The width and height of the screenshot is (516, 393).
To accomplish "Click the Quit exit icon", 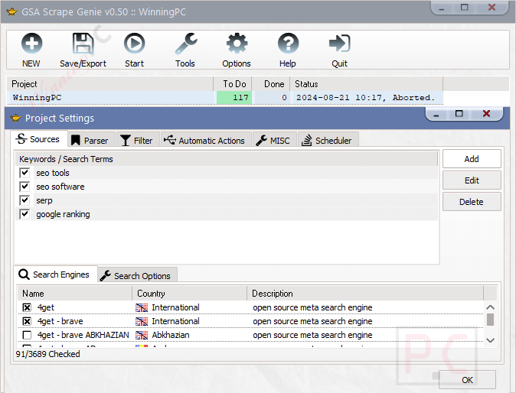I will click(x=339, y=44).
